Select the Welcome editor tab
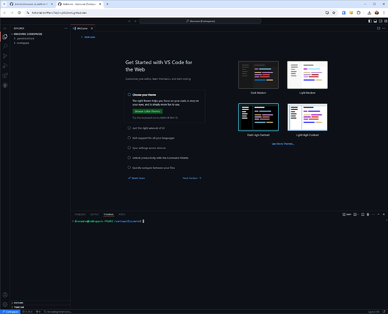Screen dimensions: 388x314 point(83,28)
